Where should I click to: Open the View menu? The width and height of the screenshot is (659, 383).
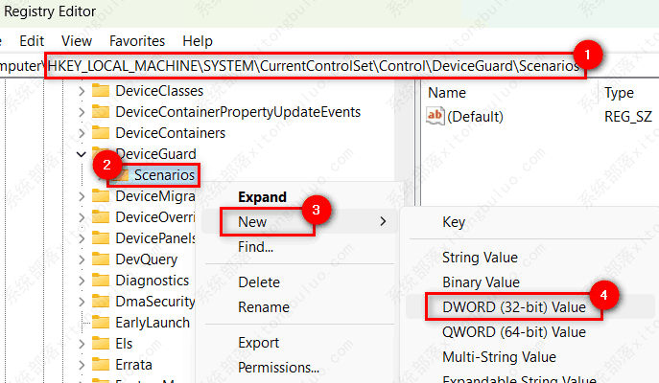pos(77,41)
